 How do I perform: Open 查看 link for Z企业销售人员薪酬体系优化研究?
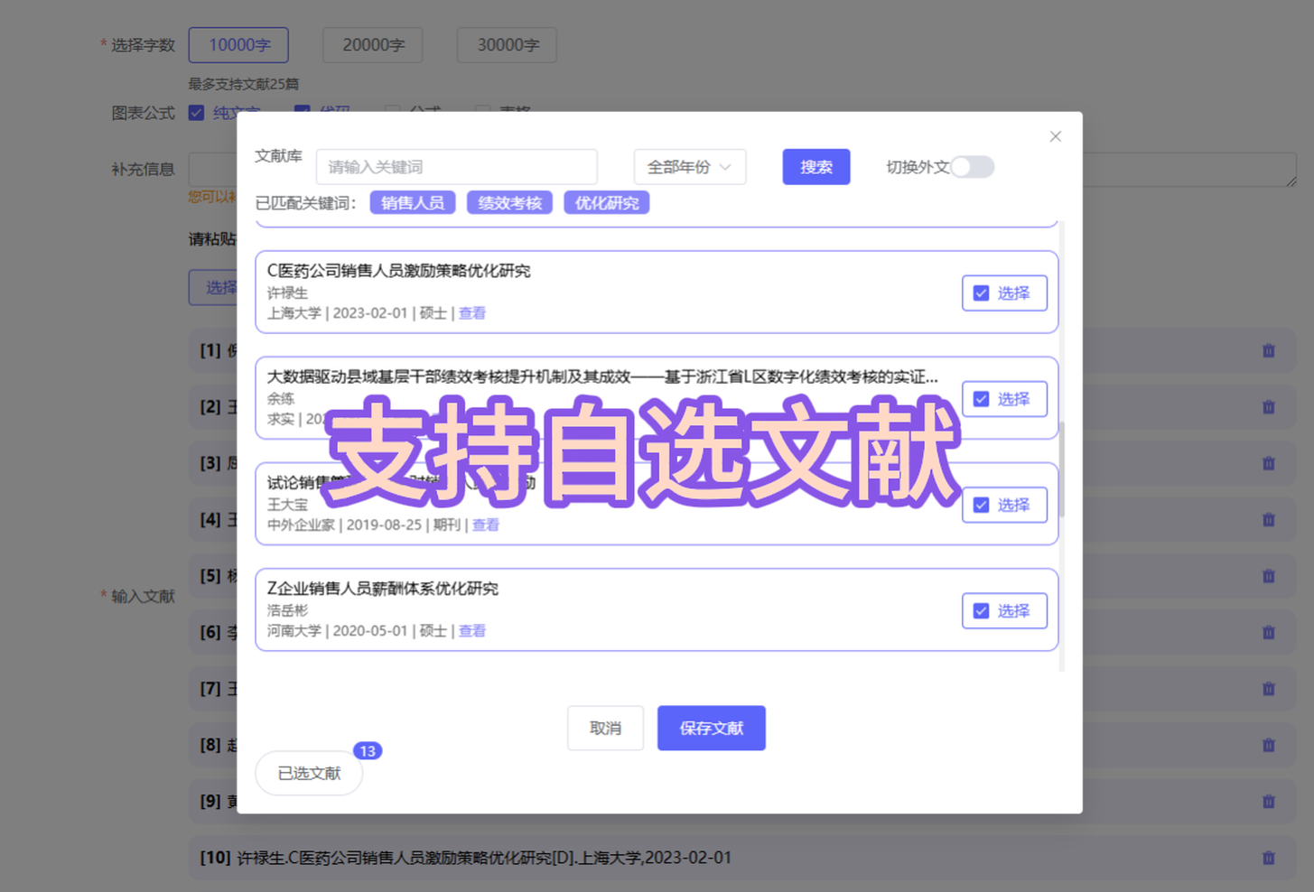(x=471, y=631)
